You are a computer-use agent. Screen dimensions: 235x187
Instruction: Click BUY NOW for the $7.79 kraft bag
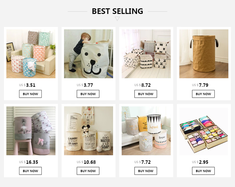click(x=203, y=94)
